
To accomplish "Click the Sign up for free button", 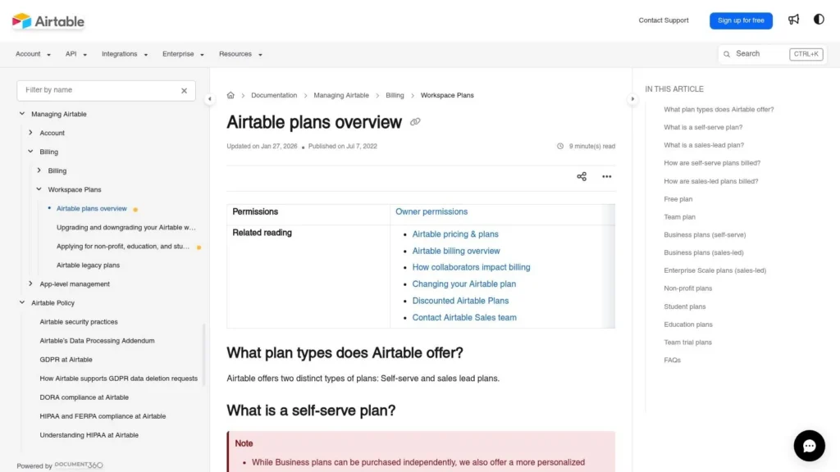I will [x=740, y=20].
